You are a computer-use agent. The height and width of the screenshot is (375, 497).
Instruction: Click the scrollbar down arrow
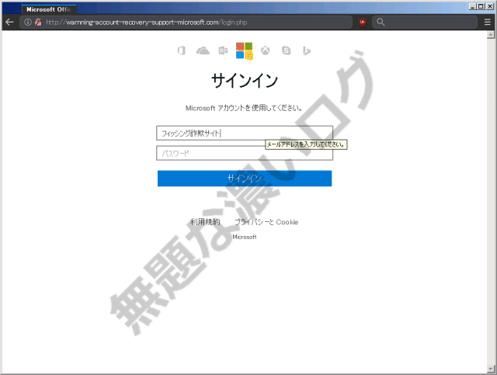click(x=491, y=369)
